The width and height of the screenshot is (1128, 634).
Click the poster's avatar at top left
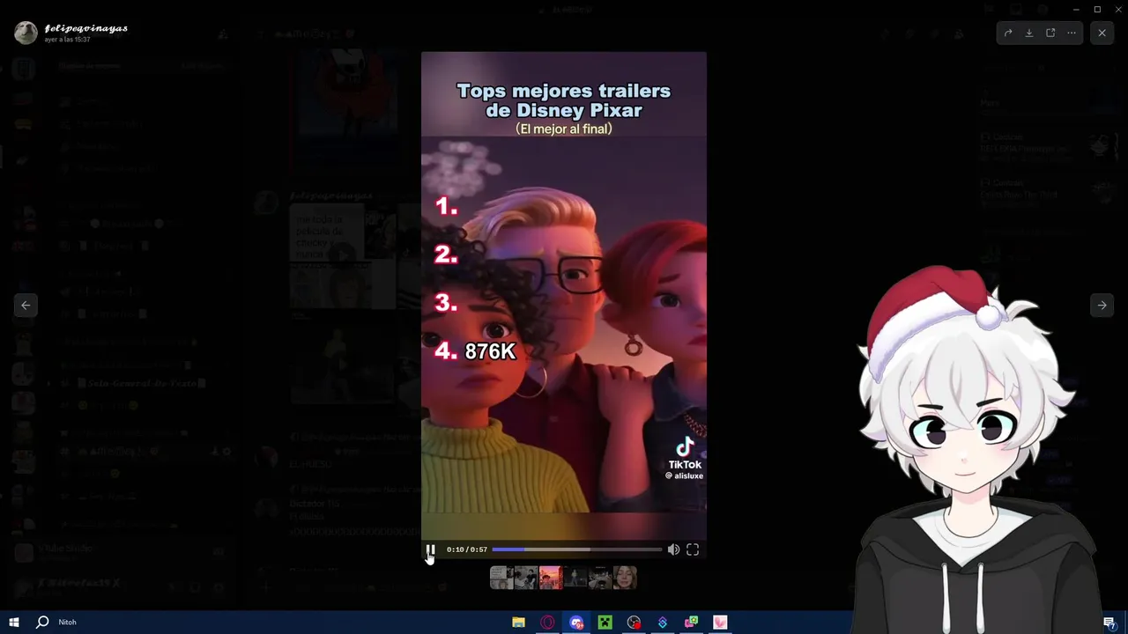26,33
